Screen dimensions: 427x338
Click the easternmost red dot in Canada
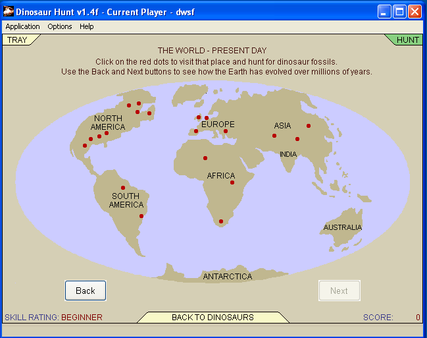[149, 113]
